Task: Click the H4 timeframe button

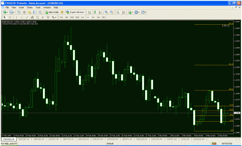Action: (x=88, y=17)
